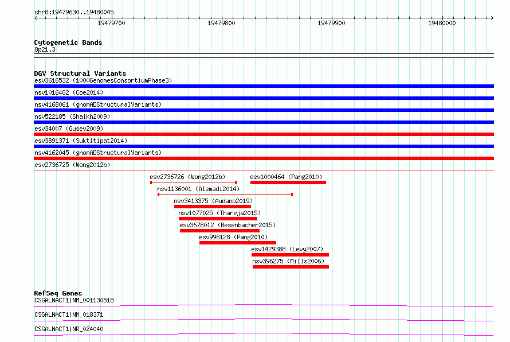Click the 19479900 ruler position
Viewport: 510px width, 342px height.
tap(331, 23)
